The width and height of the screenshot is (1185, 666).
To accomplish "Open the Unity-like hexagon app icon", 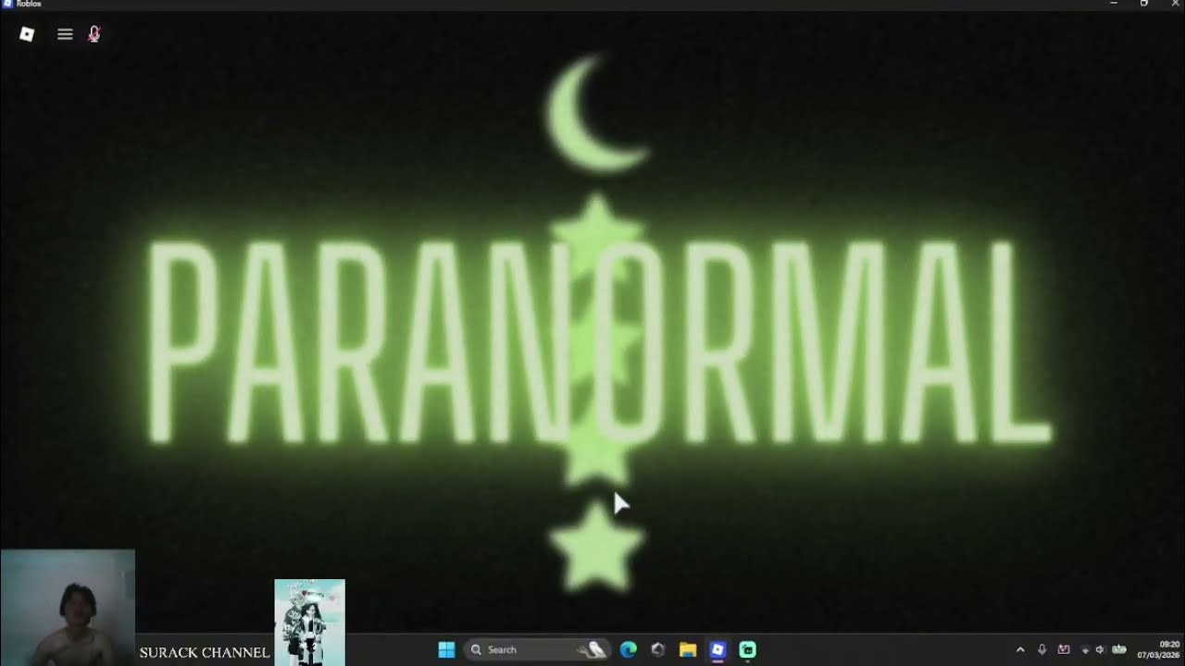I will point(658,649).
